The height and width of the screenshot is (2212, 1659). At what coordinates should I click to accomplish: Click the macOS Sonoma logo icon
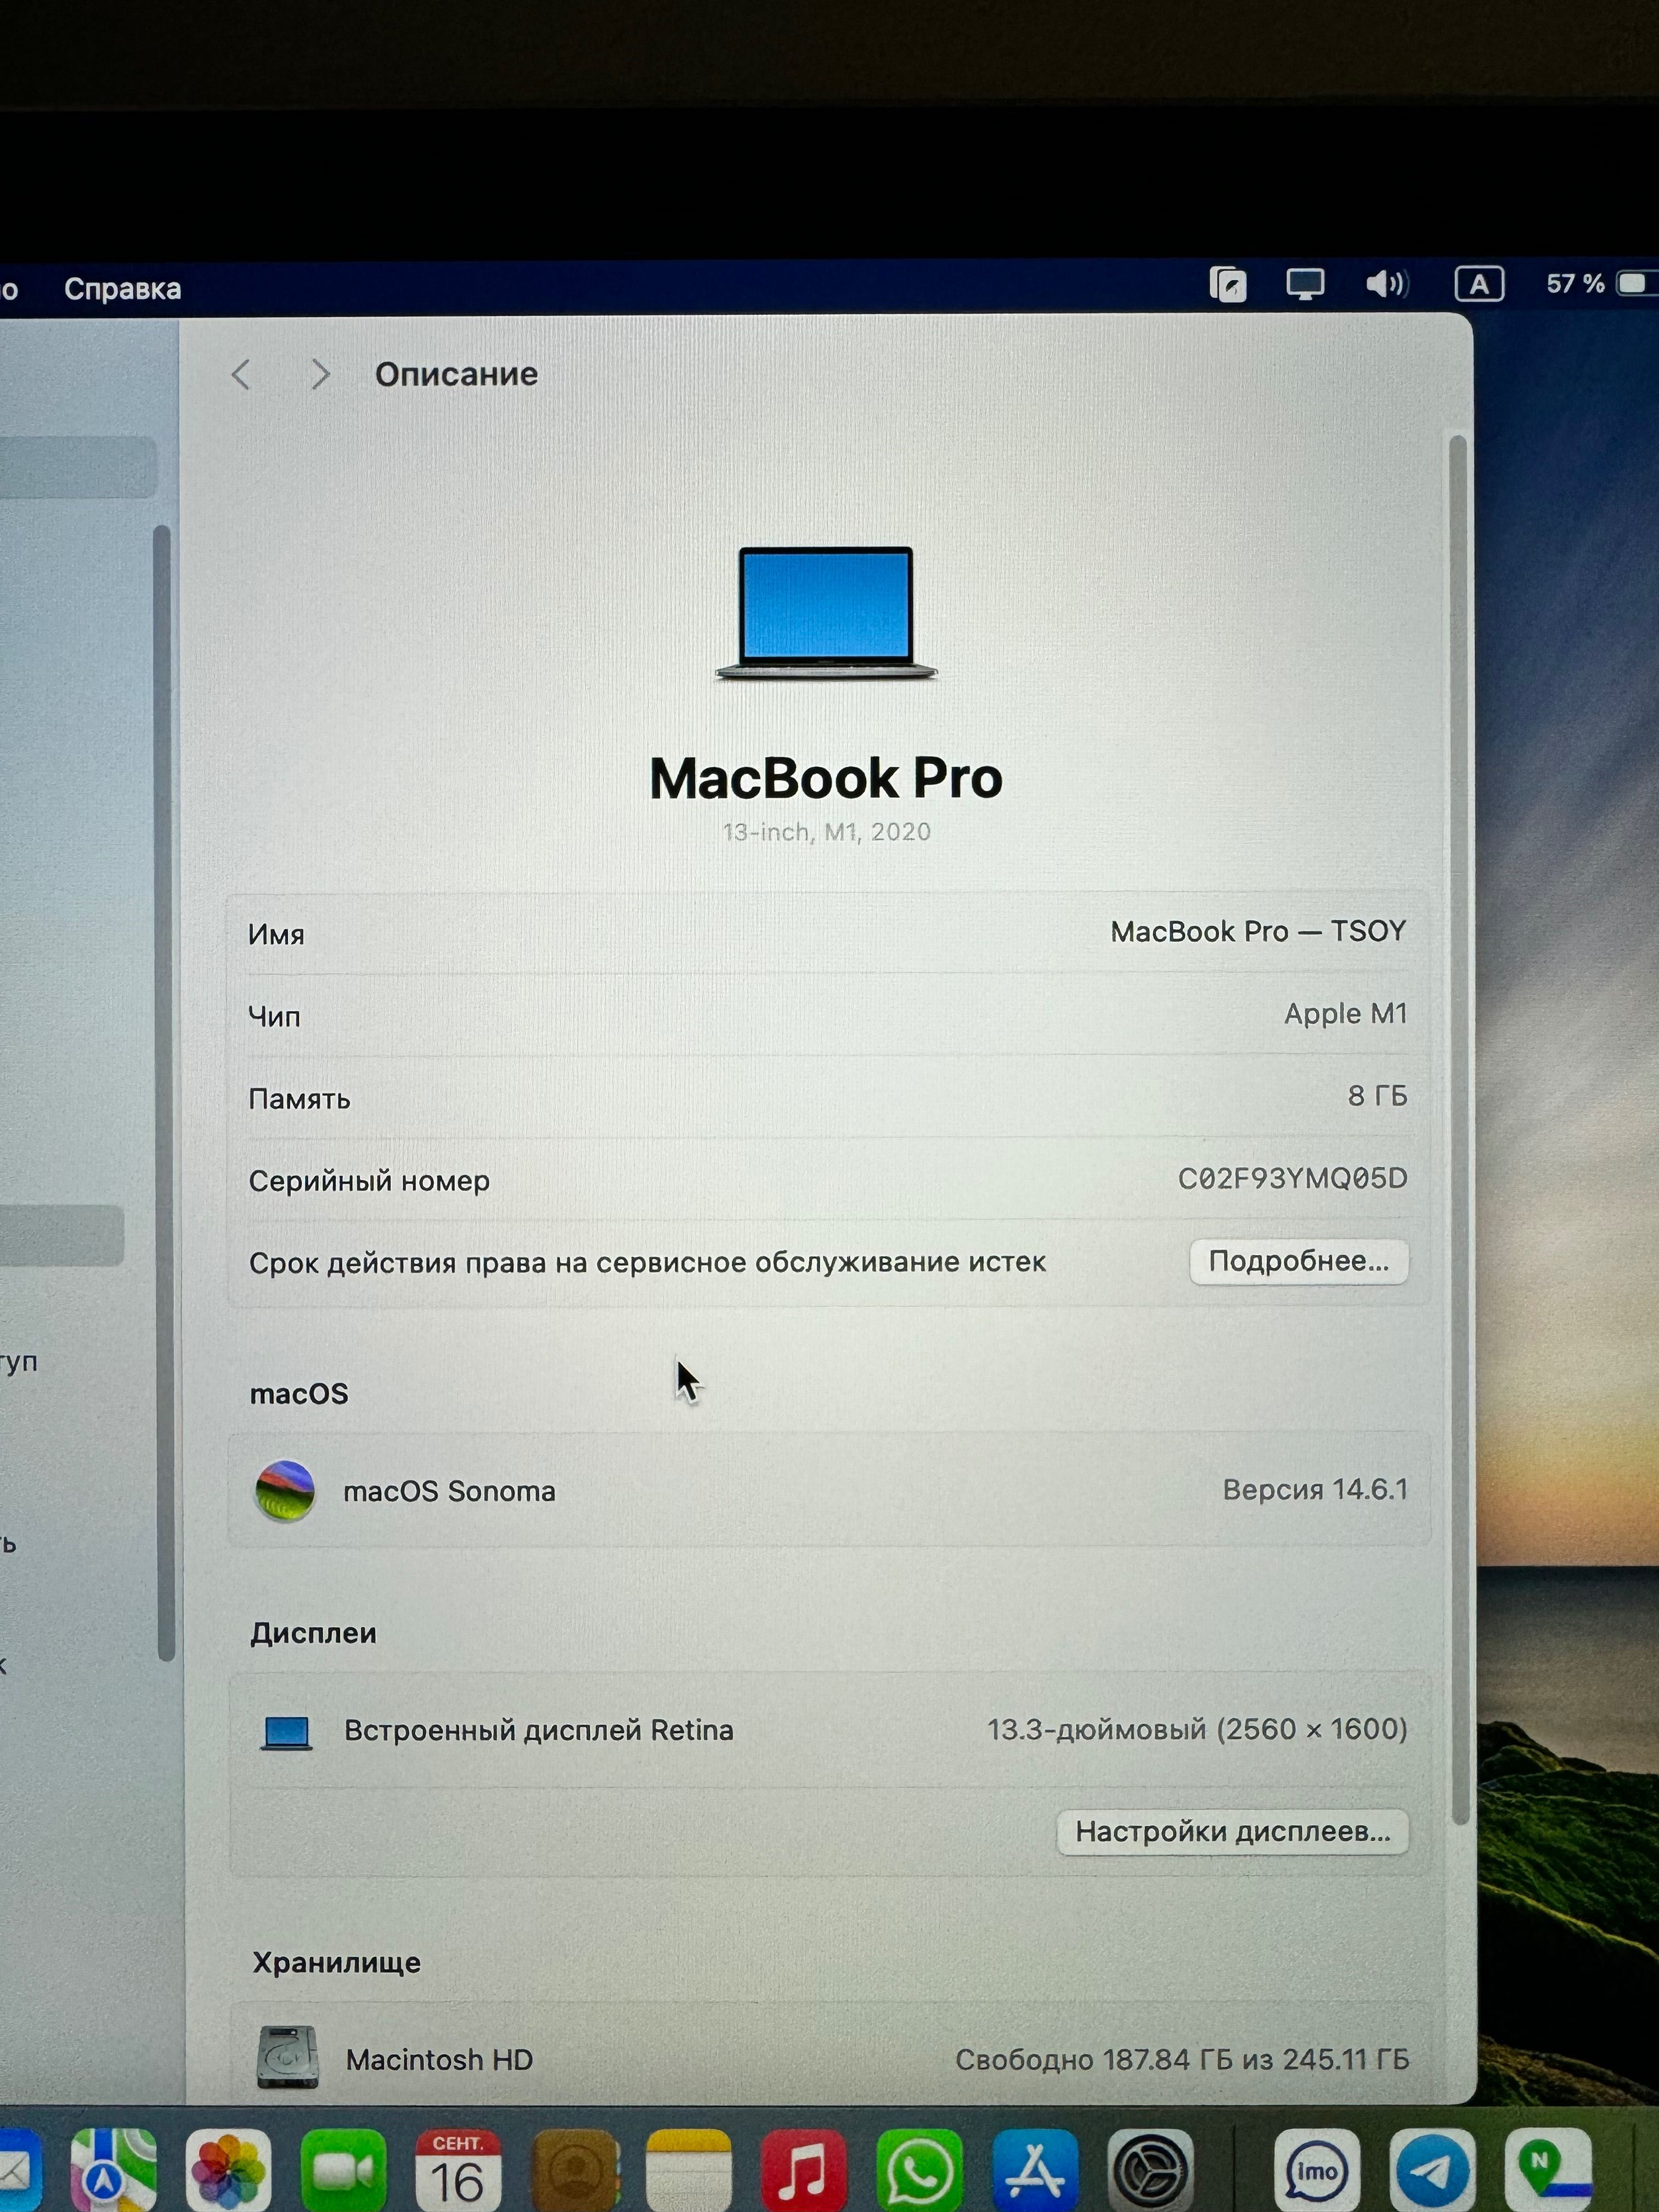click(x=285, y=1491)
